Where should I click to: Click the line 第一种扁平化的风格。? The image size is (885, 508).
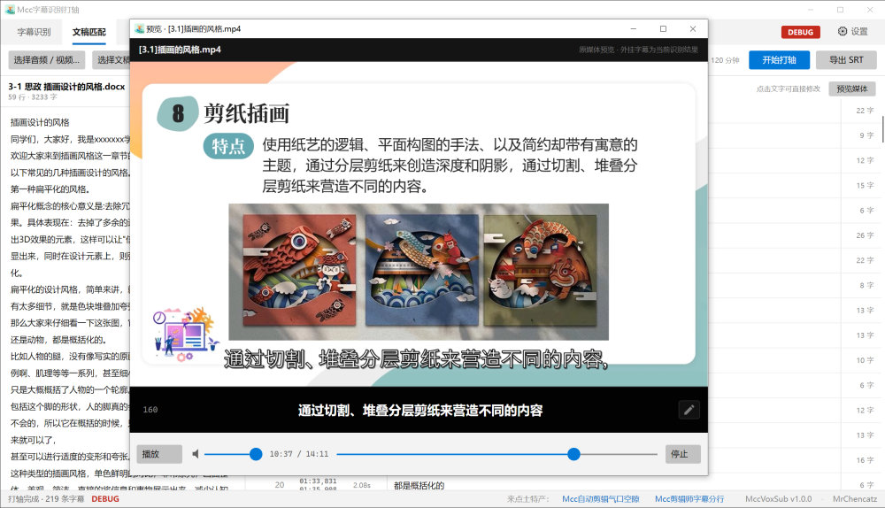pos(50,189)
